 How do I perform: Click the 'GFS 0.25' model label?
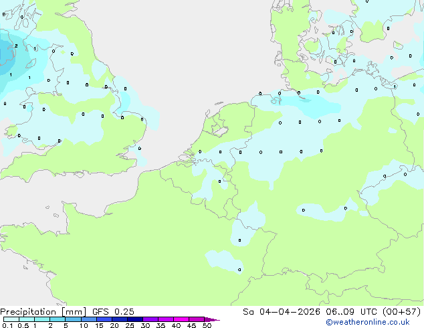[x=113, y=312]
